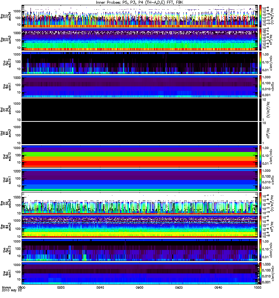Click the 0900 time axis label
This screenshot has height=298, width=279.
tap(139, 287)
